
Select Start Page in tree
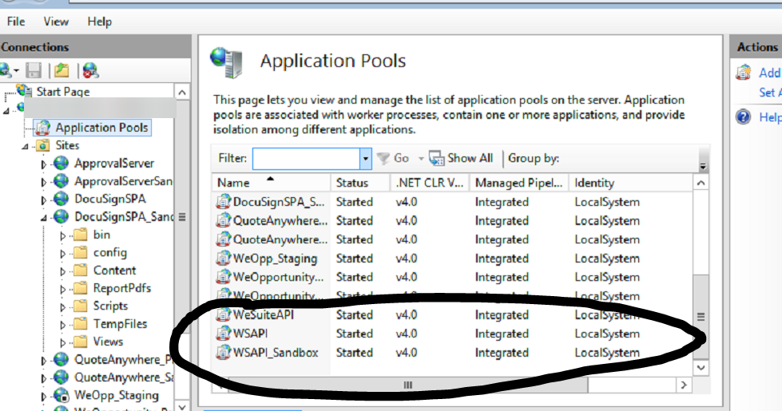click(x=63, y=92)
